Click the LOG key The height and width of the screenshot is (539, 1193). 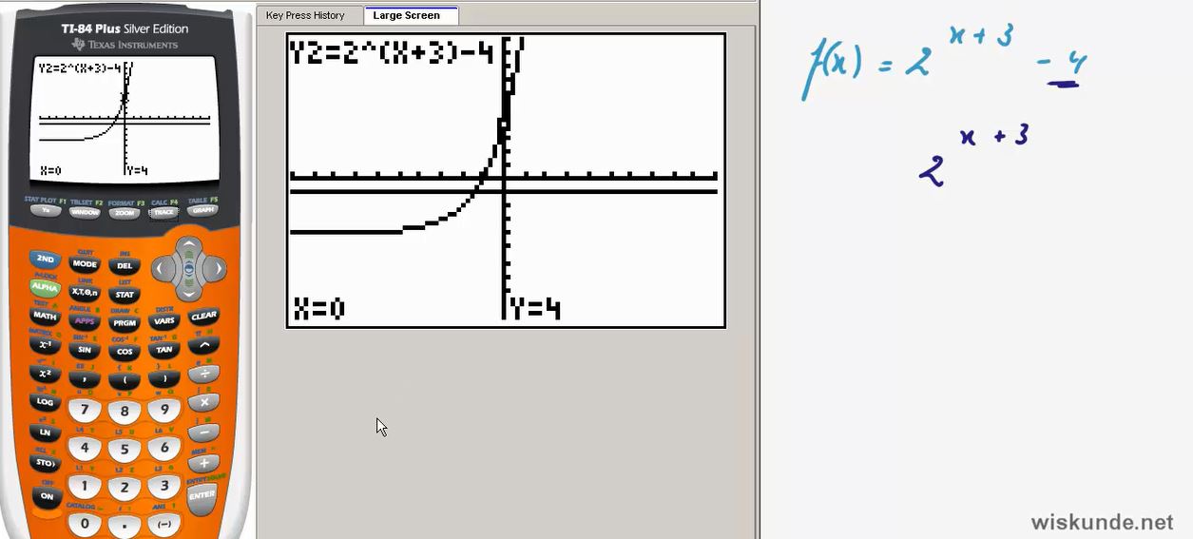click(45, 401)
